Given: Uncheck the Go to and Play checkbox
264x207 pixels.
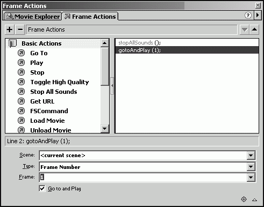Looking at the screenshot, I should [x=42, y=188].
